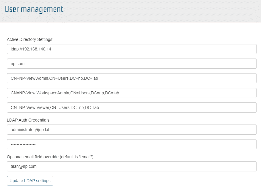Edit the alan@np.com email override field

tap(131, 166)
